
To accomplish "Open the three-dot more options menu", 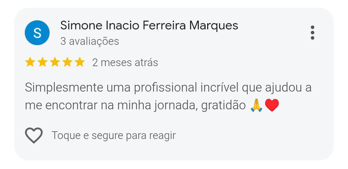I will point(312,33).
